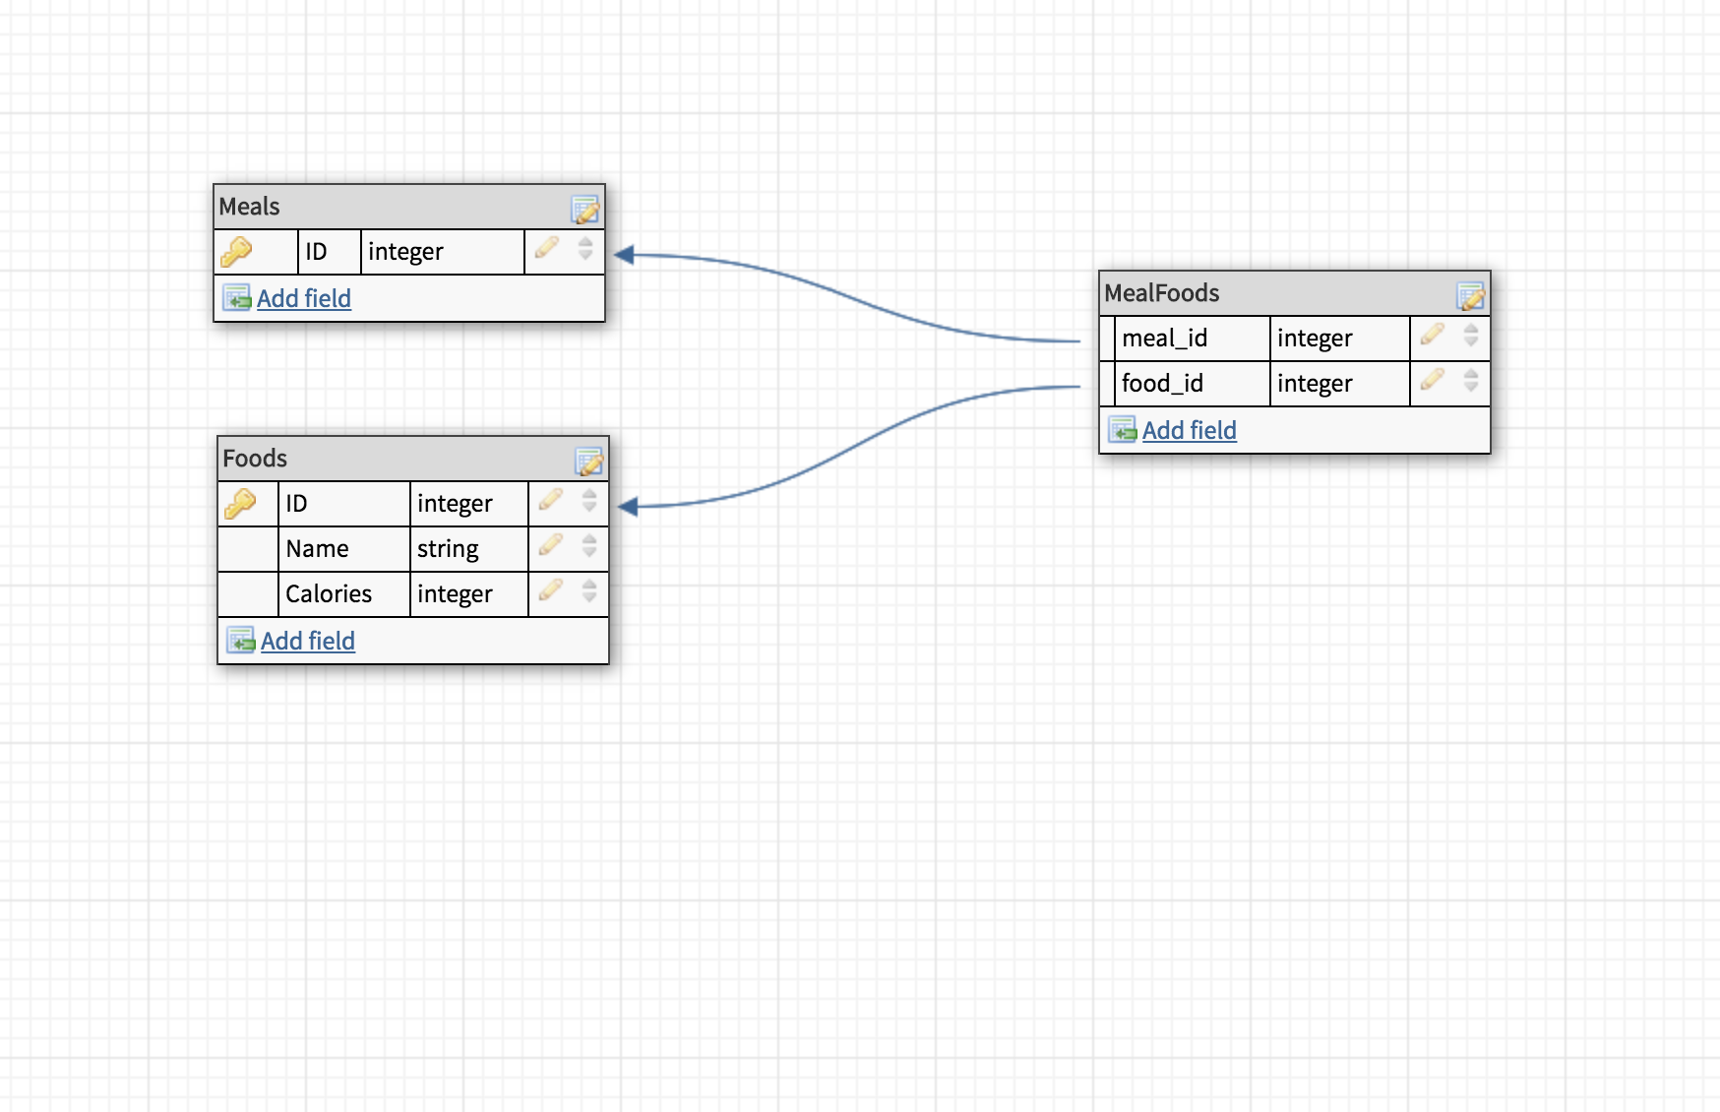Viewport: 1720px width, 1112px height.
Task: Edit the Foods ID field with pencil
Action: [551, 499]
